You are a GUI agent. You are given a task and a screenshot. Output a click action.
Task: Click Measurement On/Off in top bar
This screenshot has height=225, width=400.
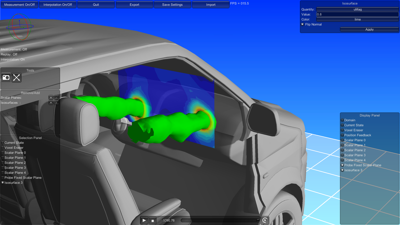click(x=19, y=5)
